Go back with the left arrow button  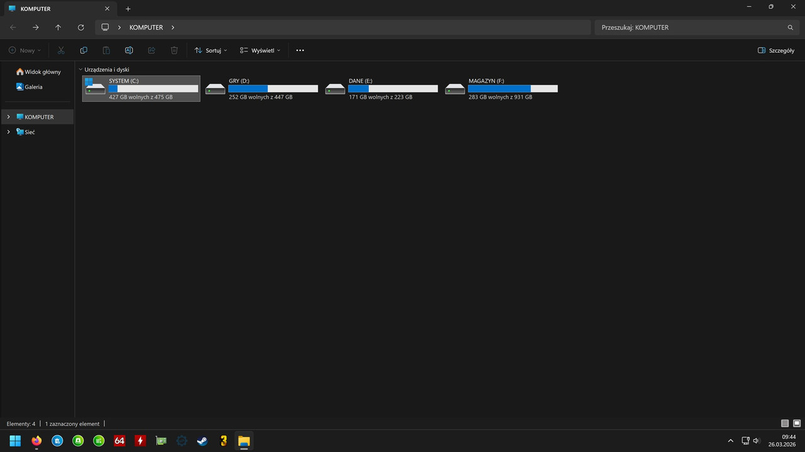(13, 28)
